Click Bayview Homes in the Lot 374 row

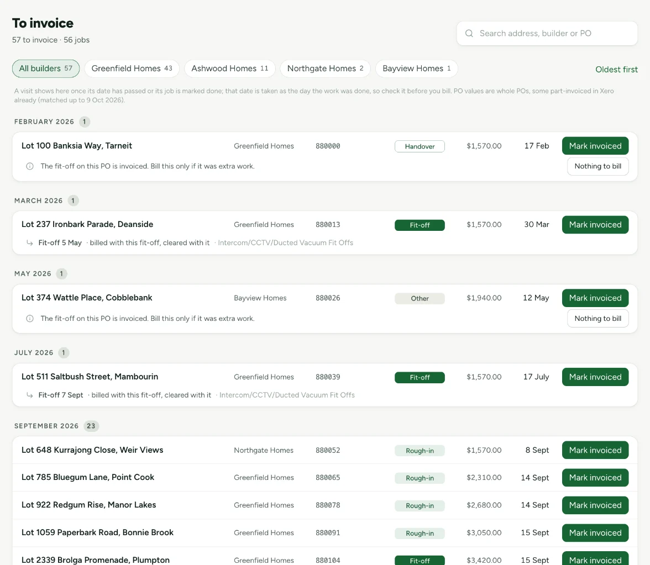tap(260, 298)
